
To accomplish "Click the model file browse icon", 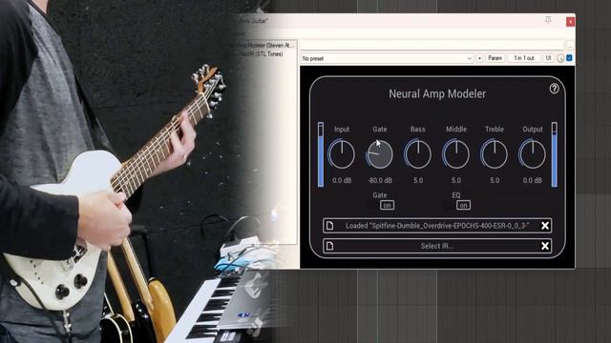I will pyautogui.click(x=329, y=226).
